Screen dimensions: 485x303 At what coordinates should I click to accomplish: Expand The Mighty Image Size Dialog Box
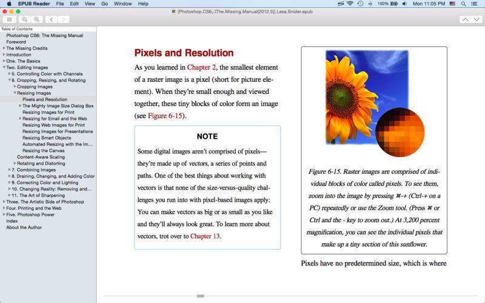coord(20,105)
